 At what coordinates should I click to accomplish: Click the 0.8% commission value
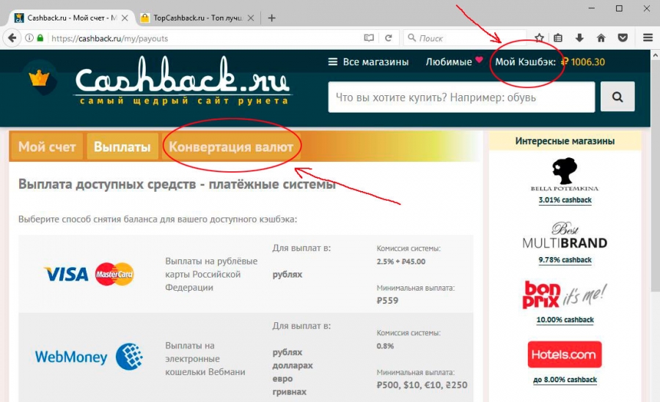385,346
